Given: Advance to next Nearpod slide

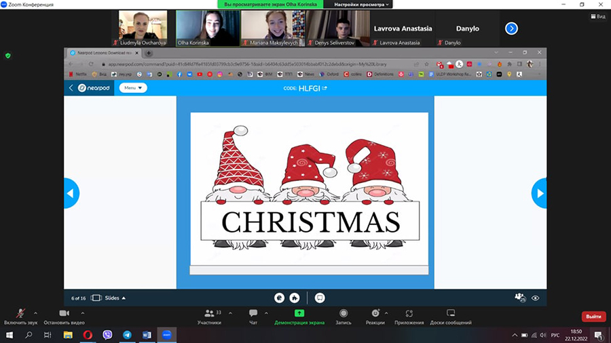Looking at the screenshot, I should (x=539, y=193).
